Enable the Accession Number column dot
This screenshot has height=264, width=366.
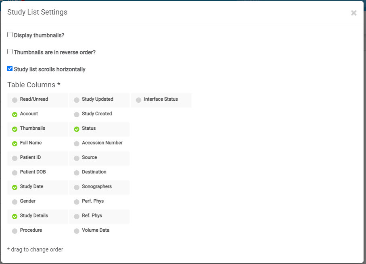[x=77, y=144]
